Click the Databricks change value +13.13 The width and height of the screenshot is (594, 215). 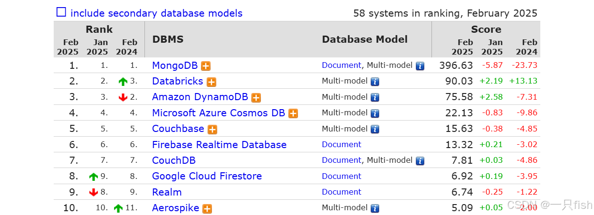(523, 81)
